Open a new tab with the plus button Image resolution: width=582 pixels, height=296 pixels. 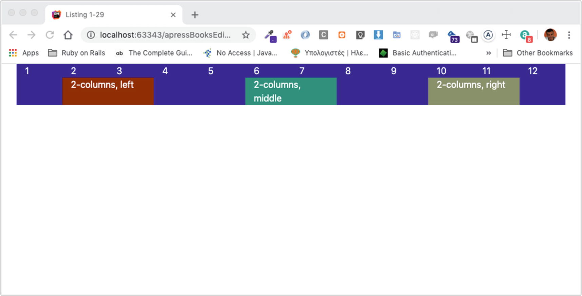[x=195, y=15]
